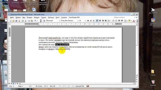Click the link http://sh.st/bHSJQ
161x90 pixels.
[63, 49]
